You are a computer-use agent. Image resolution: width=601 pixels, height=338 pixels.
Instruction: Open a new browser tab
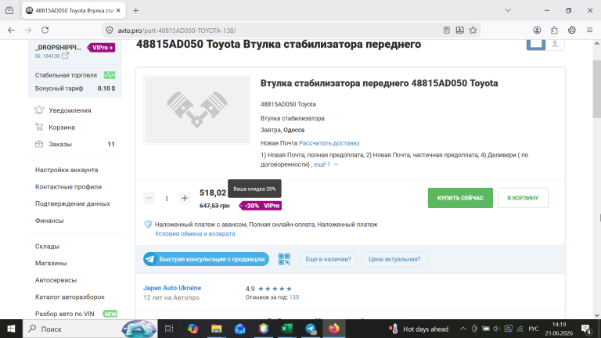tap(135, 10)
